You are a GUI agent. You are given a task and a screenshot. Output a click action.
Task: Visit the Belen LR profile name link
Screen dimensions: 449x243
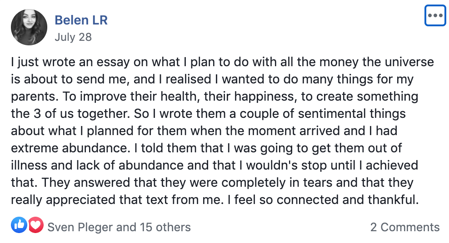pos(81,20)
